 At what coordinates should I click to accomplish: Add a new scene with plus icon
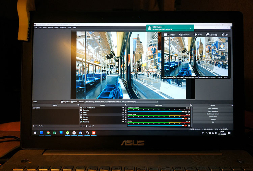(33, 126)
